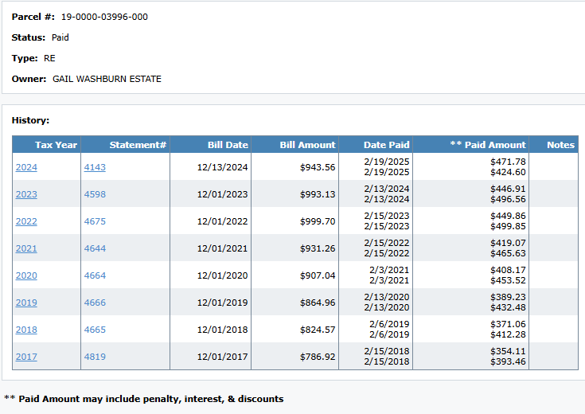Viewport: 585px width, 414px height.
Task: Click the Bill Amount column header
Action: click(x=307, y=145)
